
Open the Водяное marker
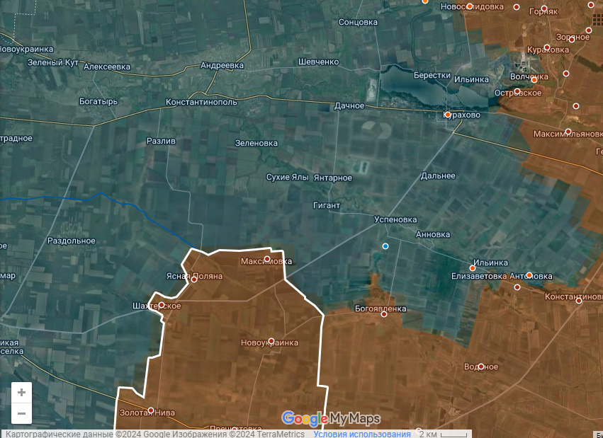tap(481, 367)
